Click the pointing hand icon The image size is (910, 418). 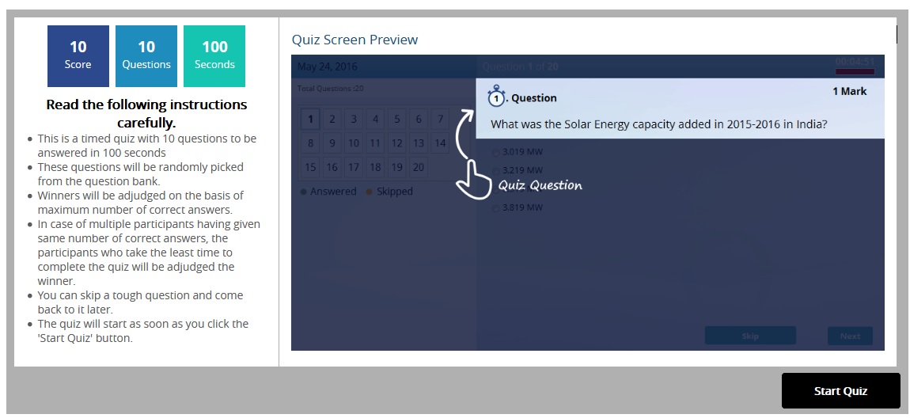[x=472, y=179]
